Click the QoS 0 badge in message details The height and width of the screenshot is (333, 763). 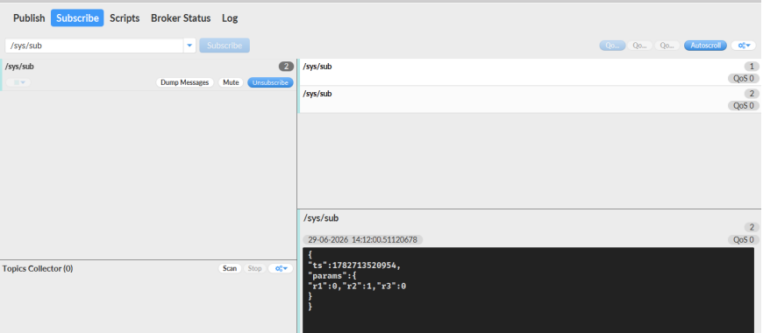pyautogui.click(x=744, y=239)
